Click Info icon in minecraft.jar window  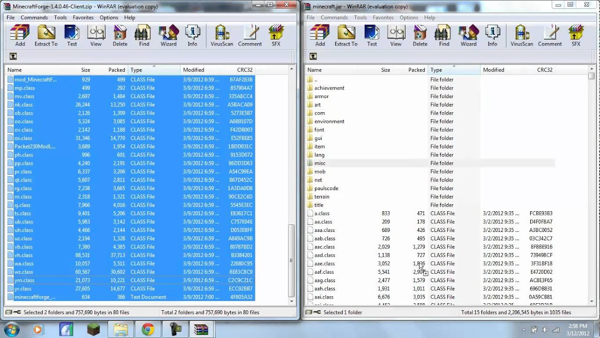click(x=493, y=36)
